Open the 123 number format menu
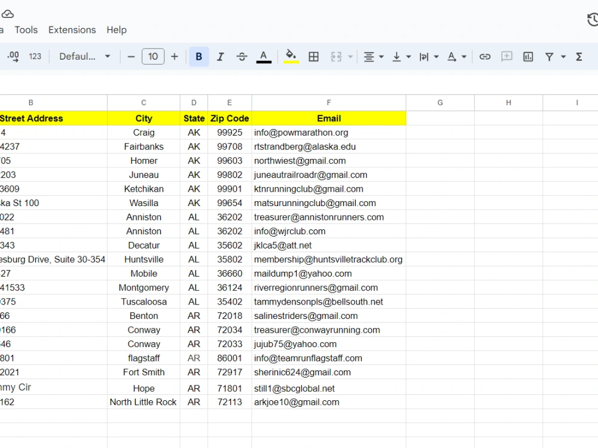This screenshot has height=448, width=598. coord(35,57)
